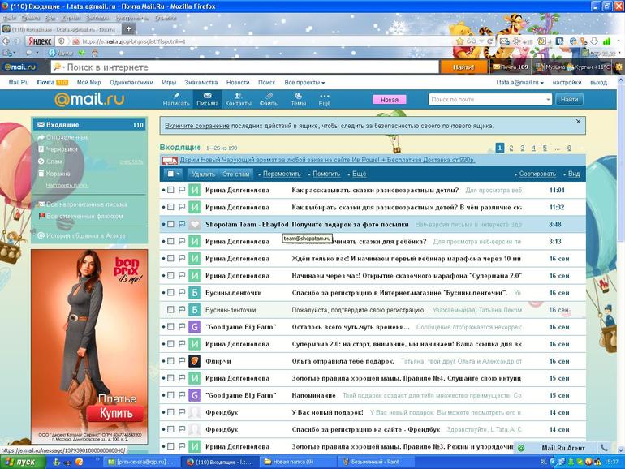The width and height of the screenshot is (625, 469).
Task: Open the Закладки menu in Firefox
Action: [98, 17]
